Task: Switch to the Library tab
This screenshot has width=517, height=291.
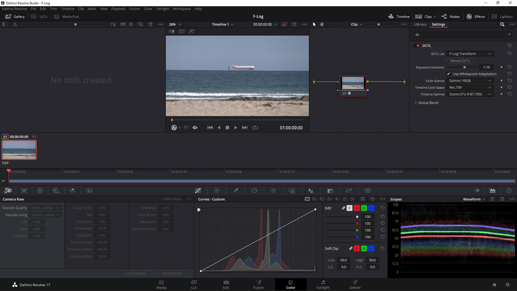Action: 420,24
